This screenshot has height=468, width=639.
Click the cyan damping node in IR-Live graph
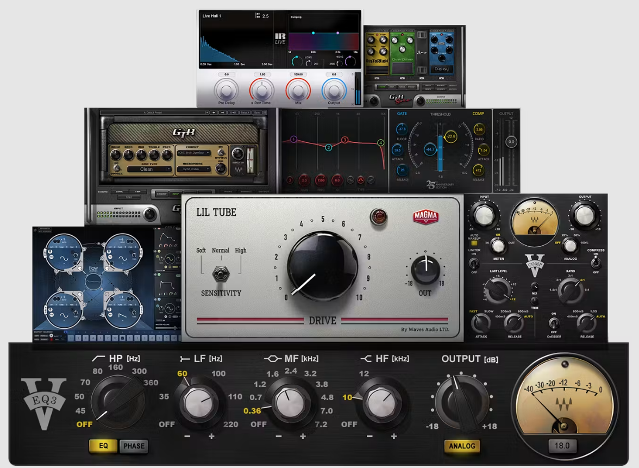(313, 33)
